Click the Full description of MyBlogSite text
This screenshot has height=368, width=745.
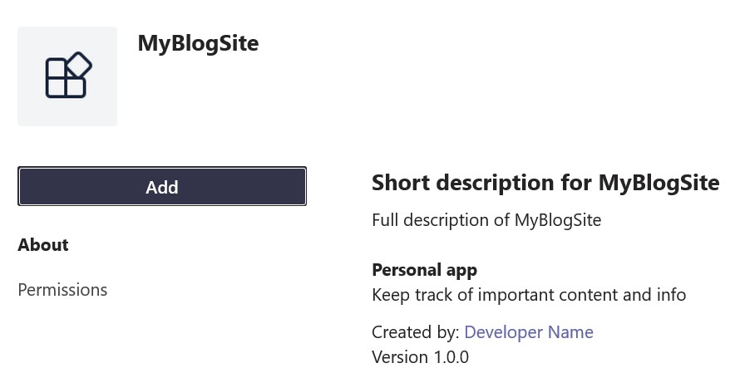486,220
